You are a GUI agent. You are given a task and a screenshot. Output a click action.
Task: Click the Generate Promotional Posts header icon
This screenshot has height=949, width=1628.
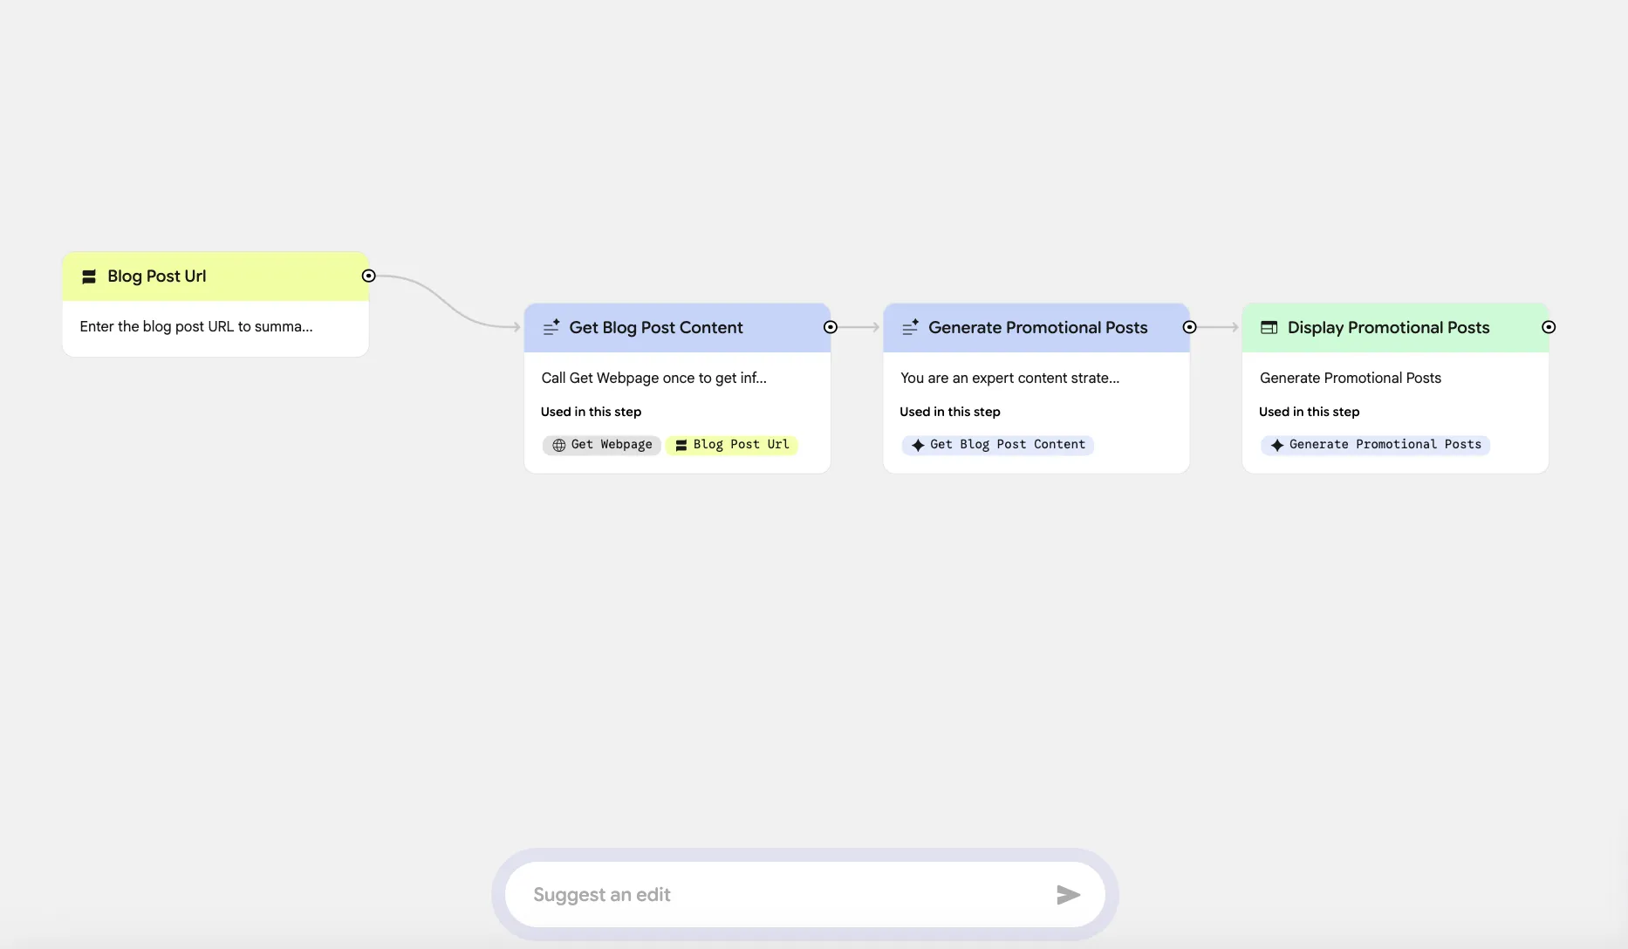(x=910, y=328)
